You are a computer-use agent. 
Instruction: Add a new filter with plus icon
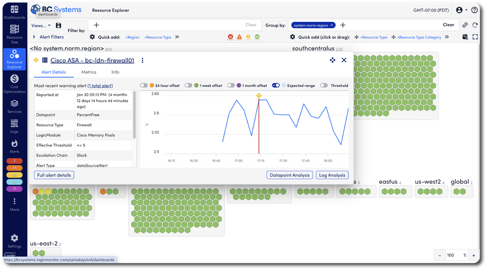point(97,25)
